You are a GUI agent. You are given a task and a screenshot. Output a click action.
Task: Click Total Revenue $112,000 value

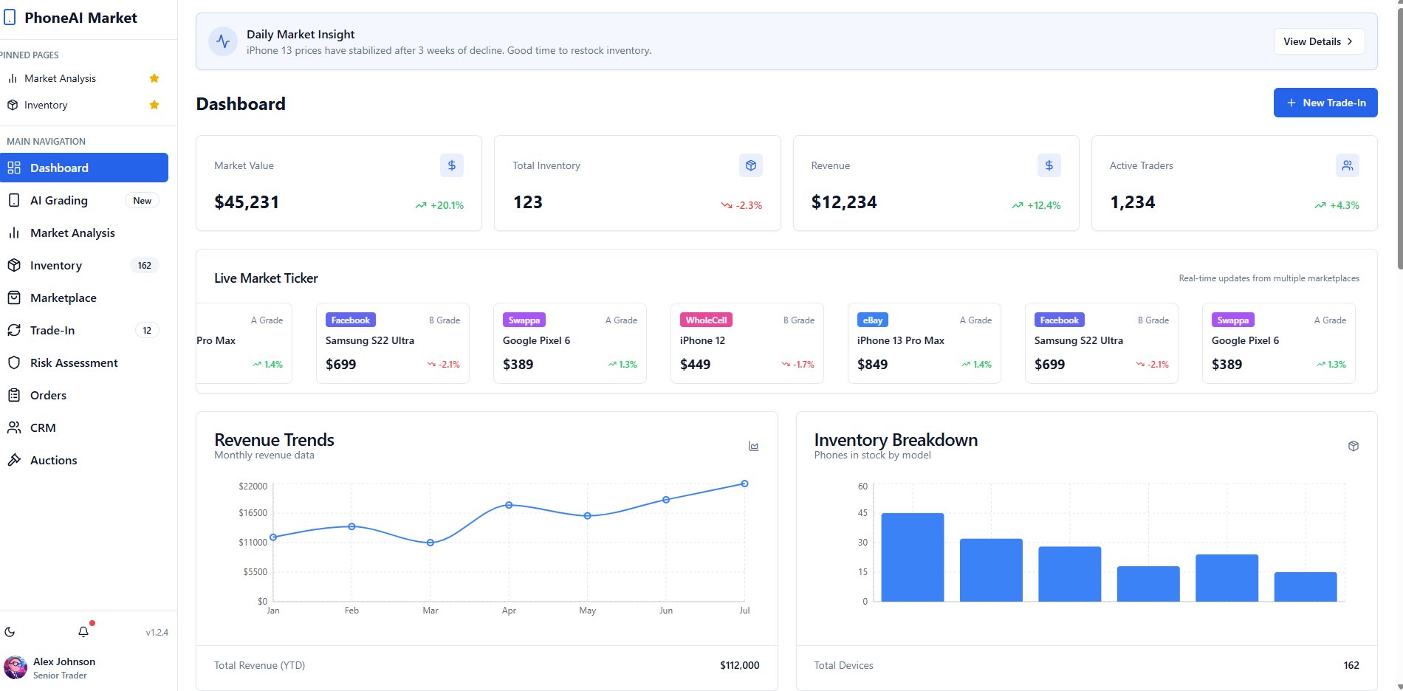point(740,665)
